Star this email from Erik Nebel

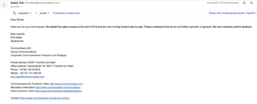[x=244, y=3]
